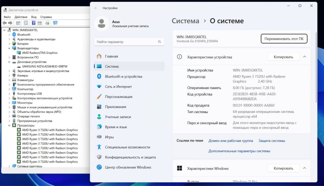
Task: Click Копировать for Windows specifications
Action: pos(283,168)
